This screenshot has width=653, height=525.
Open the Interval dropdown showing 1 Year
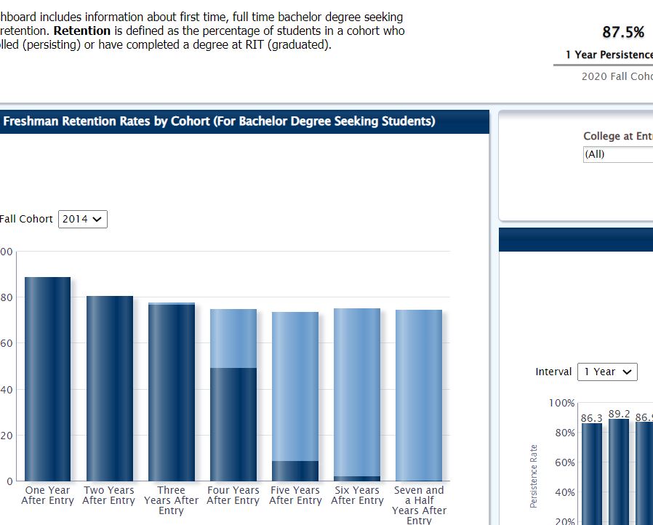pos(607,372)
